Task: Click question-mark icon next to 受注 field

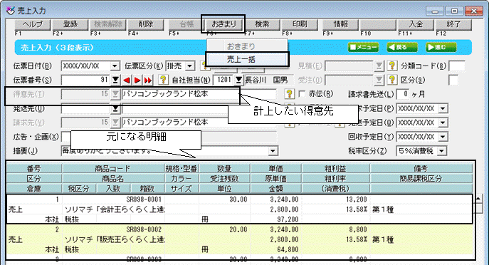Action: (x=391, y=80)
